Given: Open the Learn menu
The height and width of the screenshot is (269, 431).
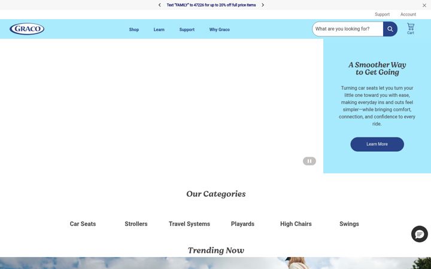Looking at the screenshot, I should [x=159, y=29].
